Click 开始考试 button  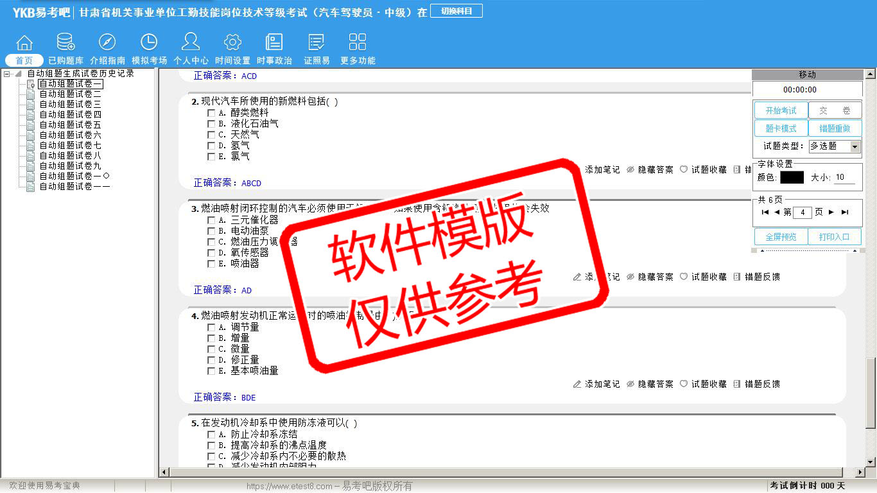click(781, 110)
